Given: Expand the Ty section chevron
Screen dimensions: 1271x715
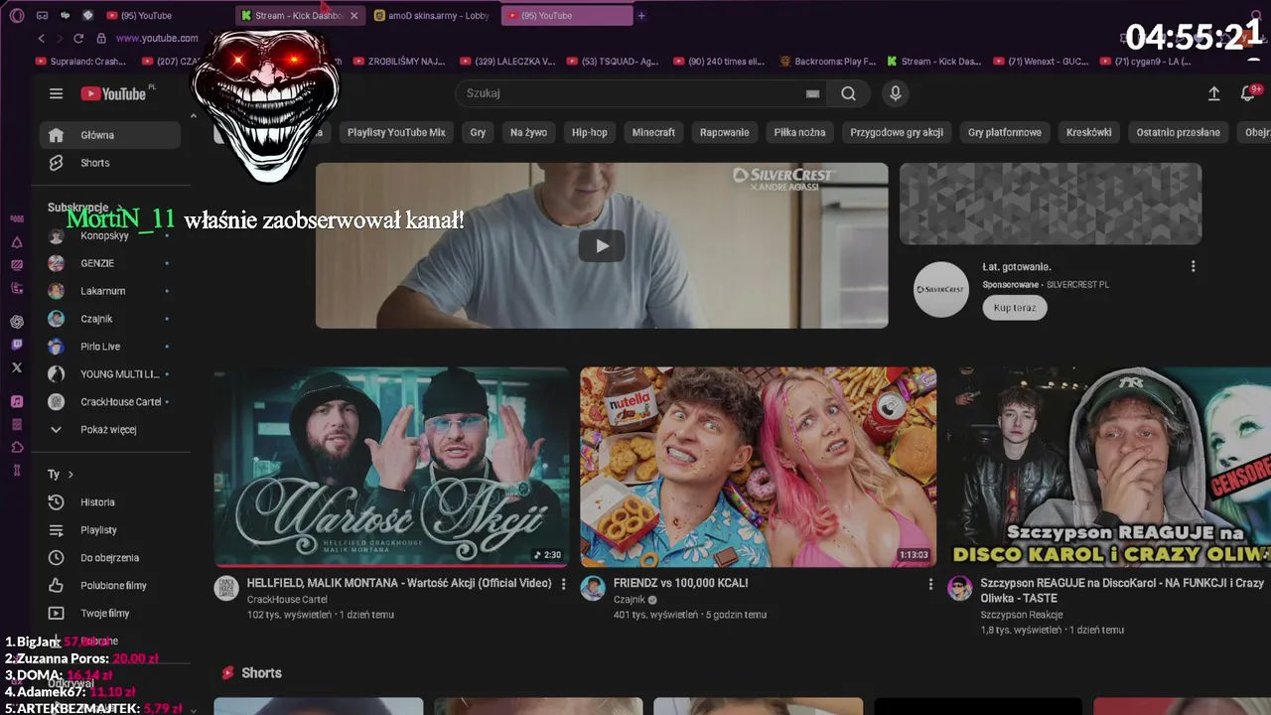Looking at the screenshot, I should click(x=71, y=475).
